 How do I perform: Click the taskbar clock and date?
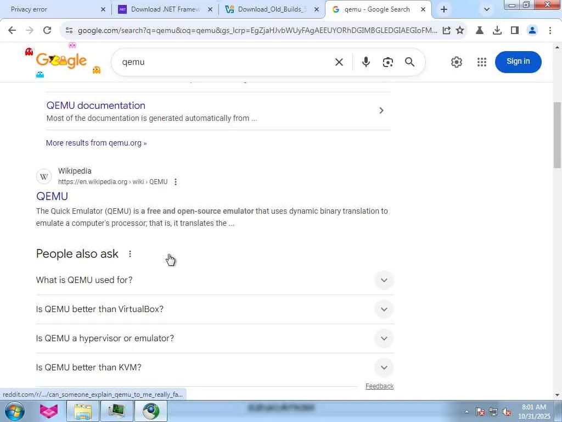point(533,412)
